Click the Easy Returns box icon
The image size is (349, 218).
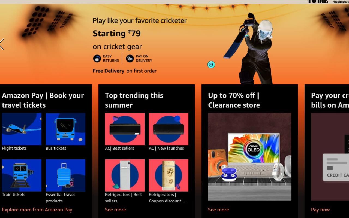pyautogui.click(x=97, y=59)
